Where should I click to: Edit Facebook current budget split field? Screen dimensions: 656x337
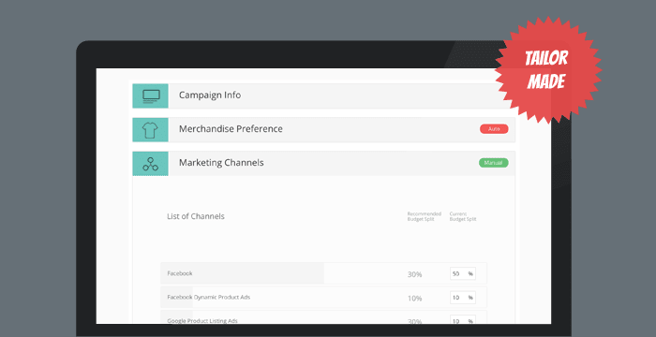click(463, 274)
